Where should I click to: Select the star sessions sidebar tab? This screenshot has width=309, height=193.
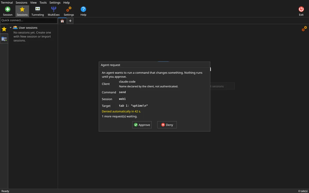[4, 29]
